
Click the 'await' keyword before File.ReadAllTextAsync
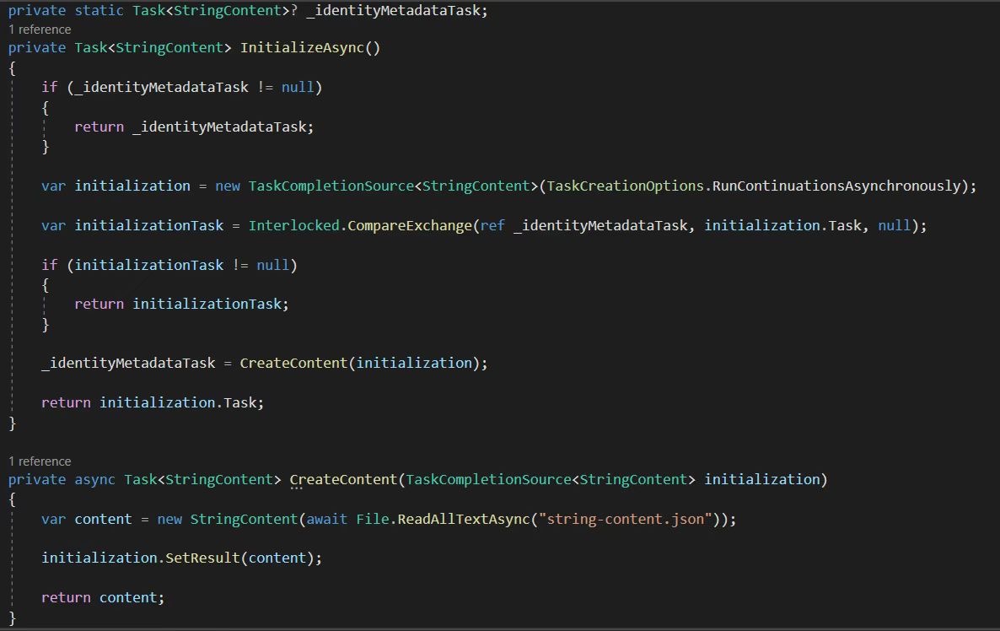click(326, 520)
